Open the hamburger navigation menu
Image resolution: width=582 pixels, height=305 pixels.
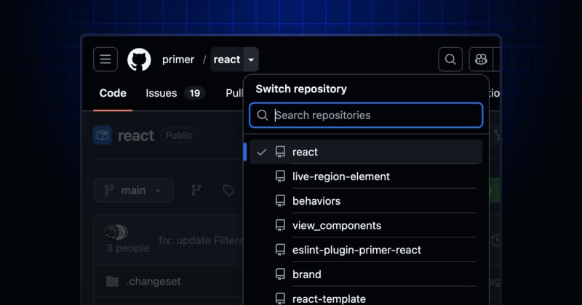[x=105, y=60]
